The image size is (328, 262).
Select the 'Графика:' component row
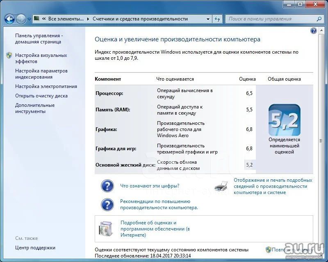tap(175, 129)
